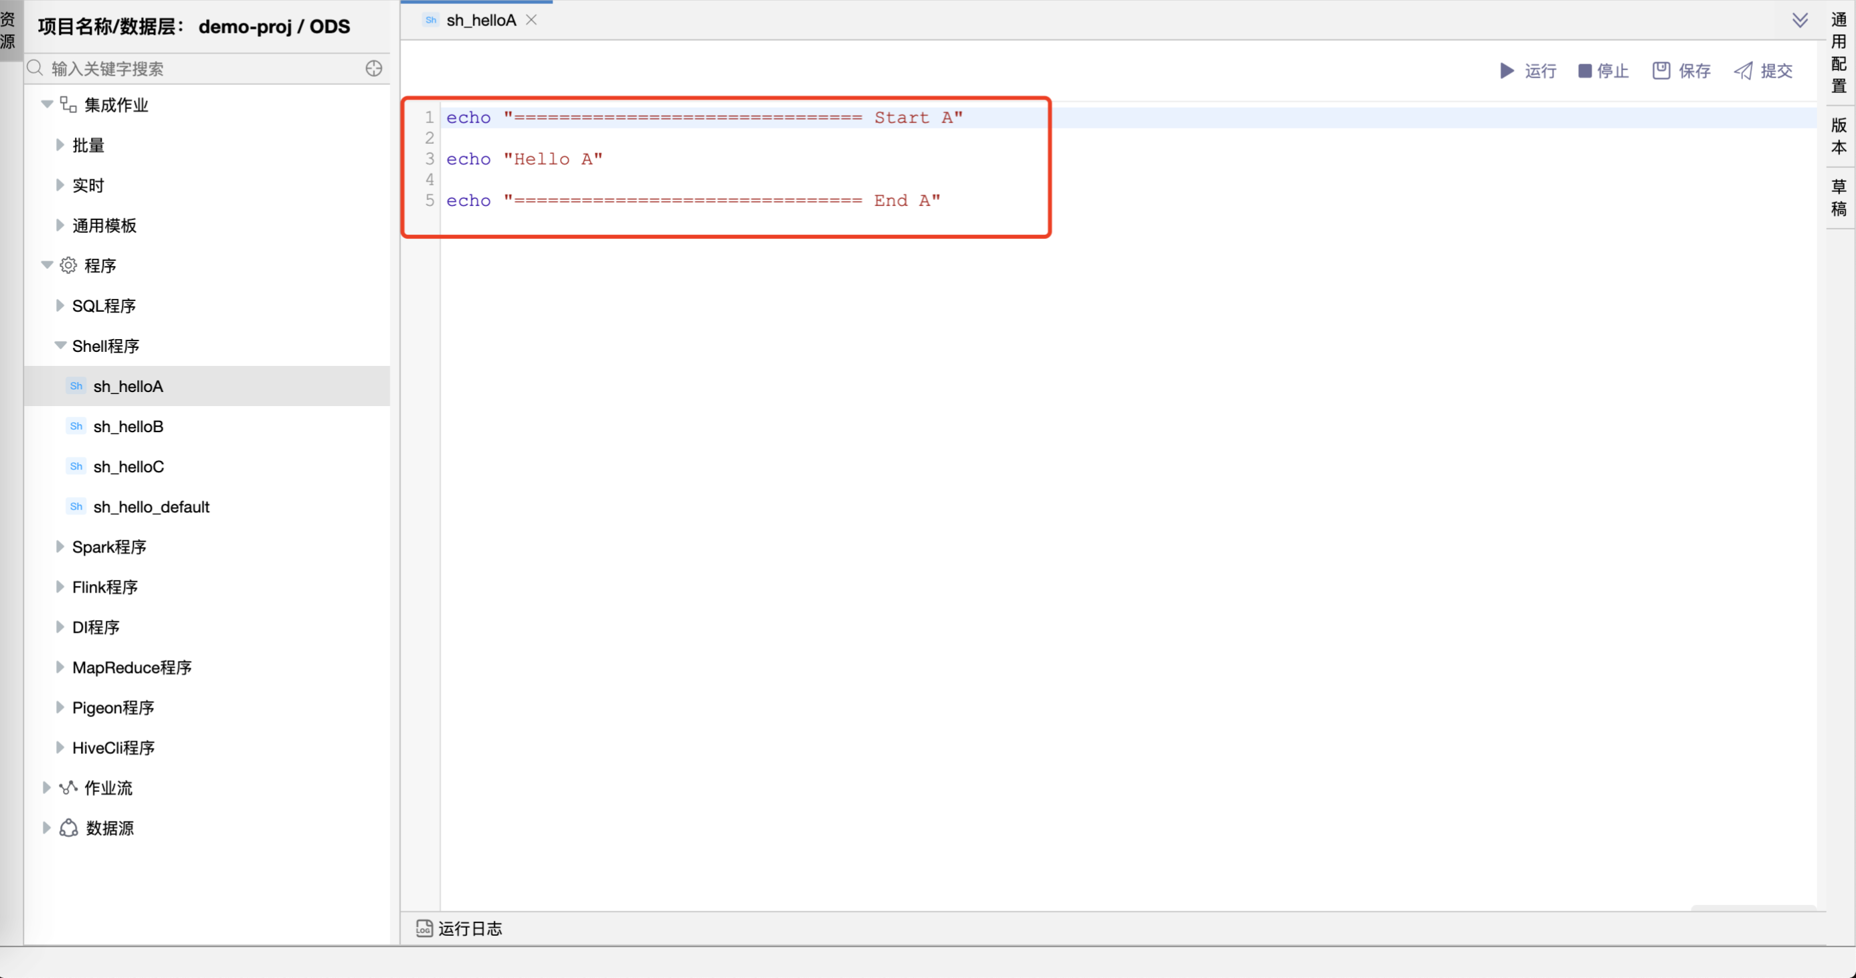Click the Sh icon beside sh_helloA in tree

coord(76,386)
